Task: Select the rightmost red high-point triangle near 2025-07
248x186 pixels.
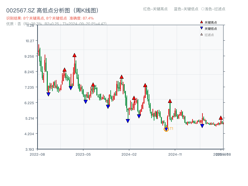Action: (x=220, y=118)
